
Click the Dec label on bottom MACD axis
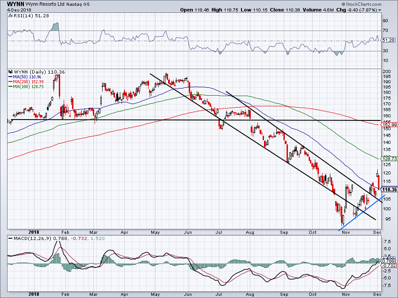tap(378, 294)
